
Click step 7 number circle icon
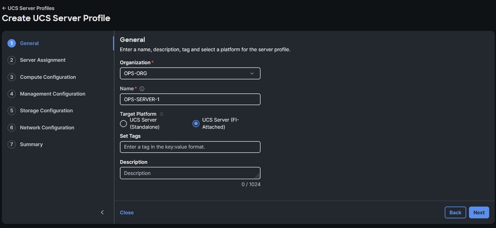[12, 144]
